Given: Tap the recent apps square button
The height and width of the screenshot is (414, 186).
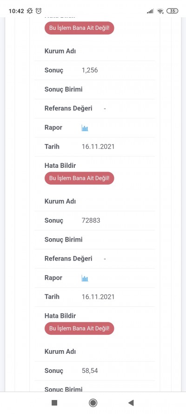Looking at the screenshot, I should [54, 403].
